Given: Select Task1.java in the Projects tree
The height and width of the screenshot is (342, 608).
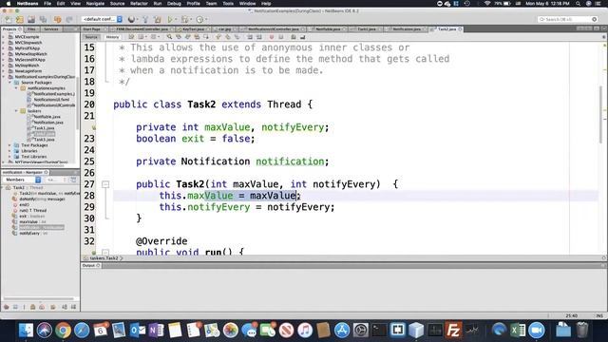Looking at the screenshot, I should (44, 128).
